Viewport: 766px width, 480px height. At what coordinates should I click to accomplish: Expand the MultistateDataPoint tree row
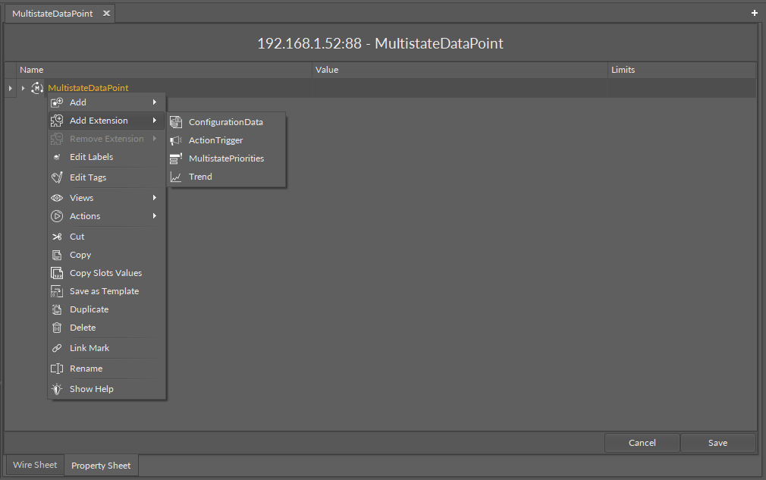(x=23, y=89)
